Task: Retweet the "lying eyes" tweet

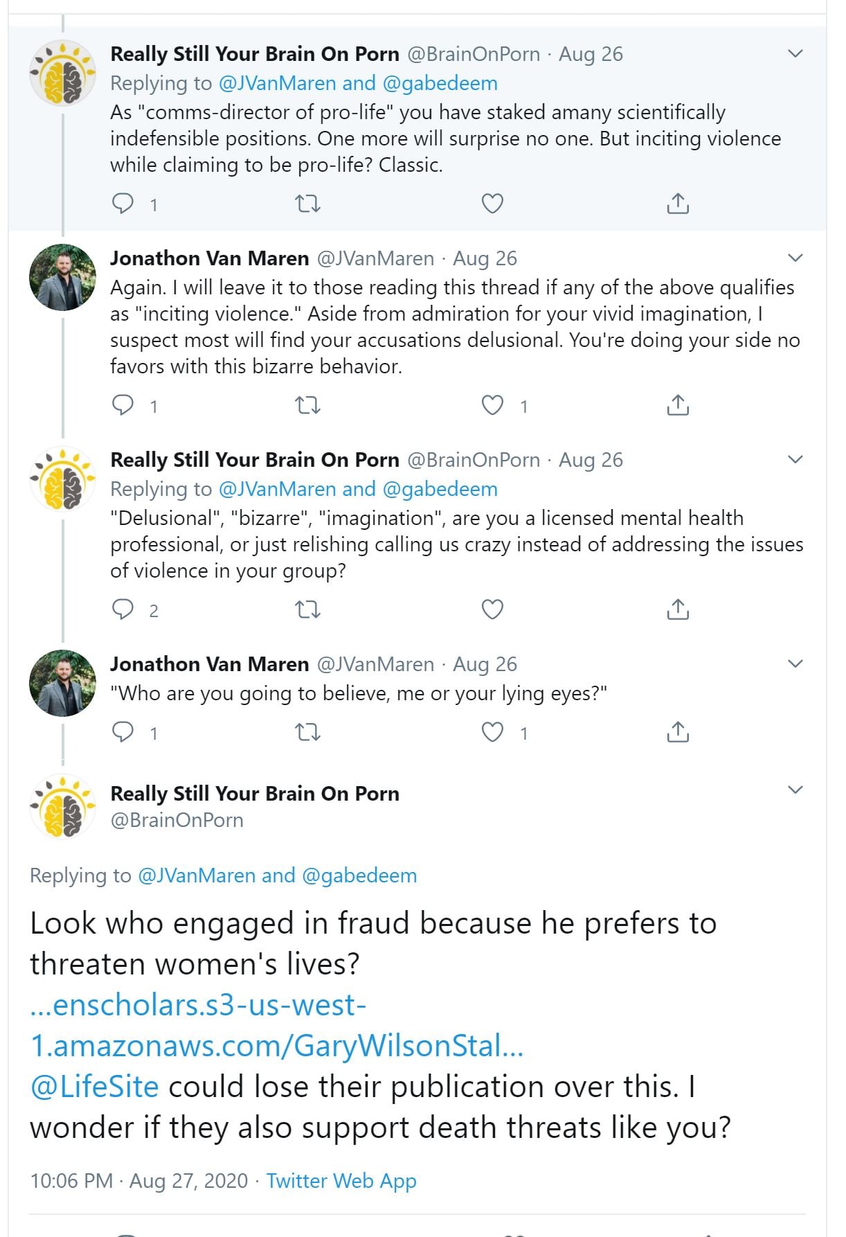Action: pyautogui.click(x=307, y=732)
